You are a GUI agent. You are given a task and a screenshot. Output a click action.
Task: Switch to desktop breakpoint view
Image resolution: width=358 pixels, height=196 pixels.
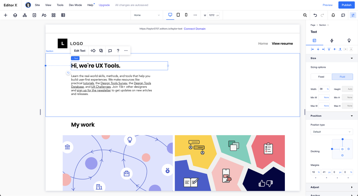(x=170, y=15)
